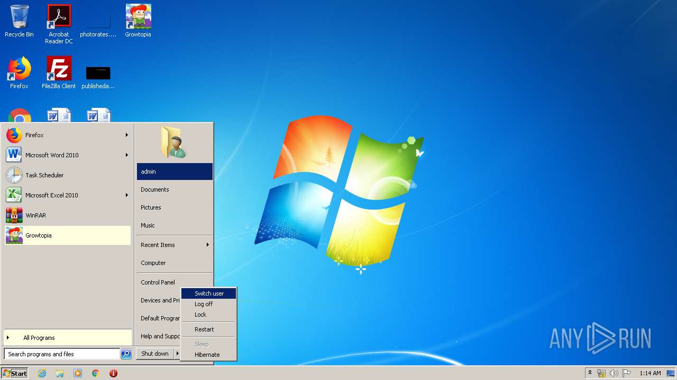Click the red Opera-style taskbar icon
This screenshot has height=380, width=677.
tap(113, 373)
